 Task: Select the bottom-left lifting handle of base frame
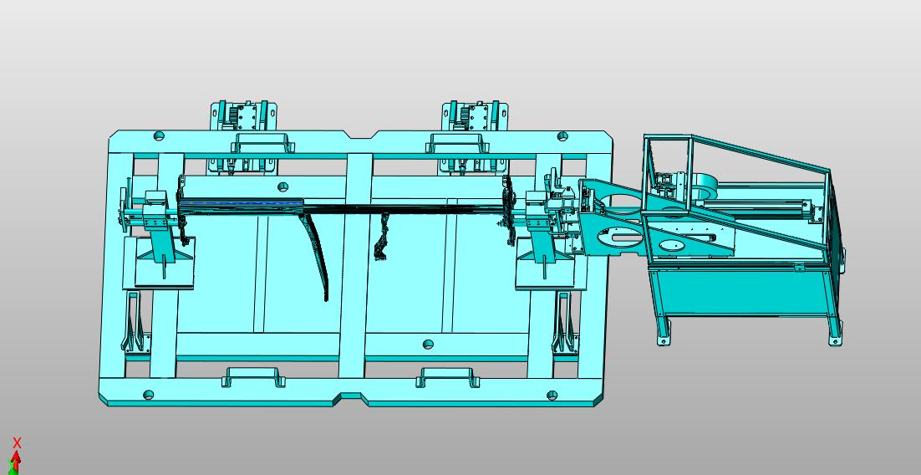click(x=253, y=377)
